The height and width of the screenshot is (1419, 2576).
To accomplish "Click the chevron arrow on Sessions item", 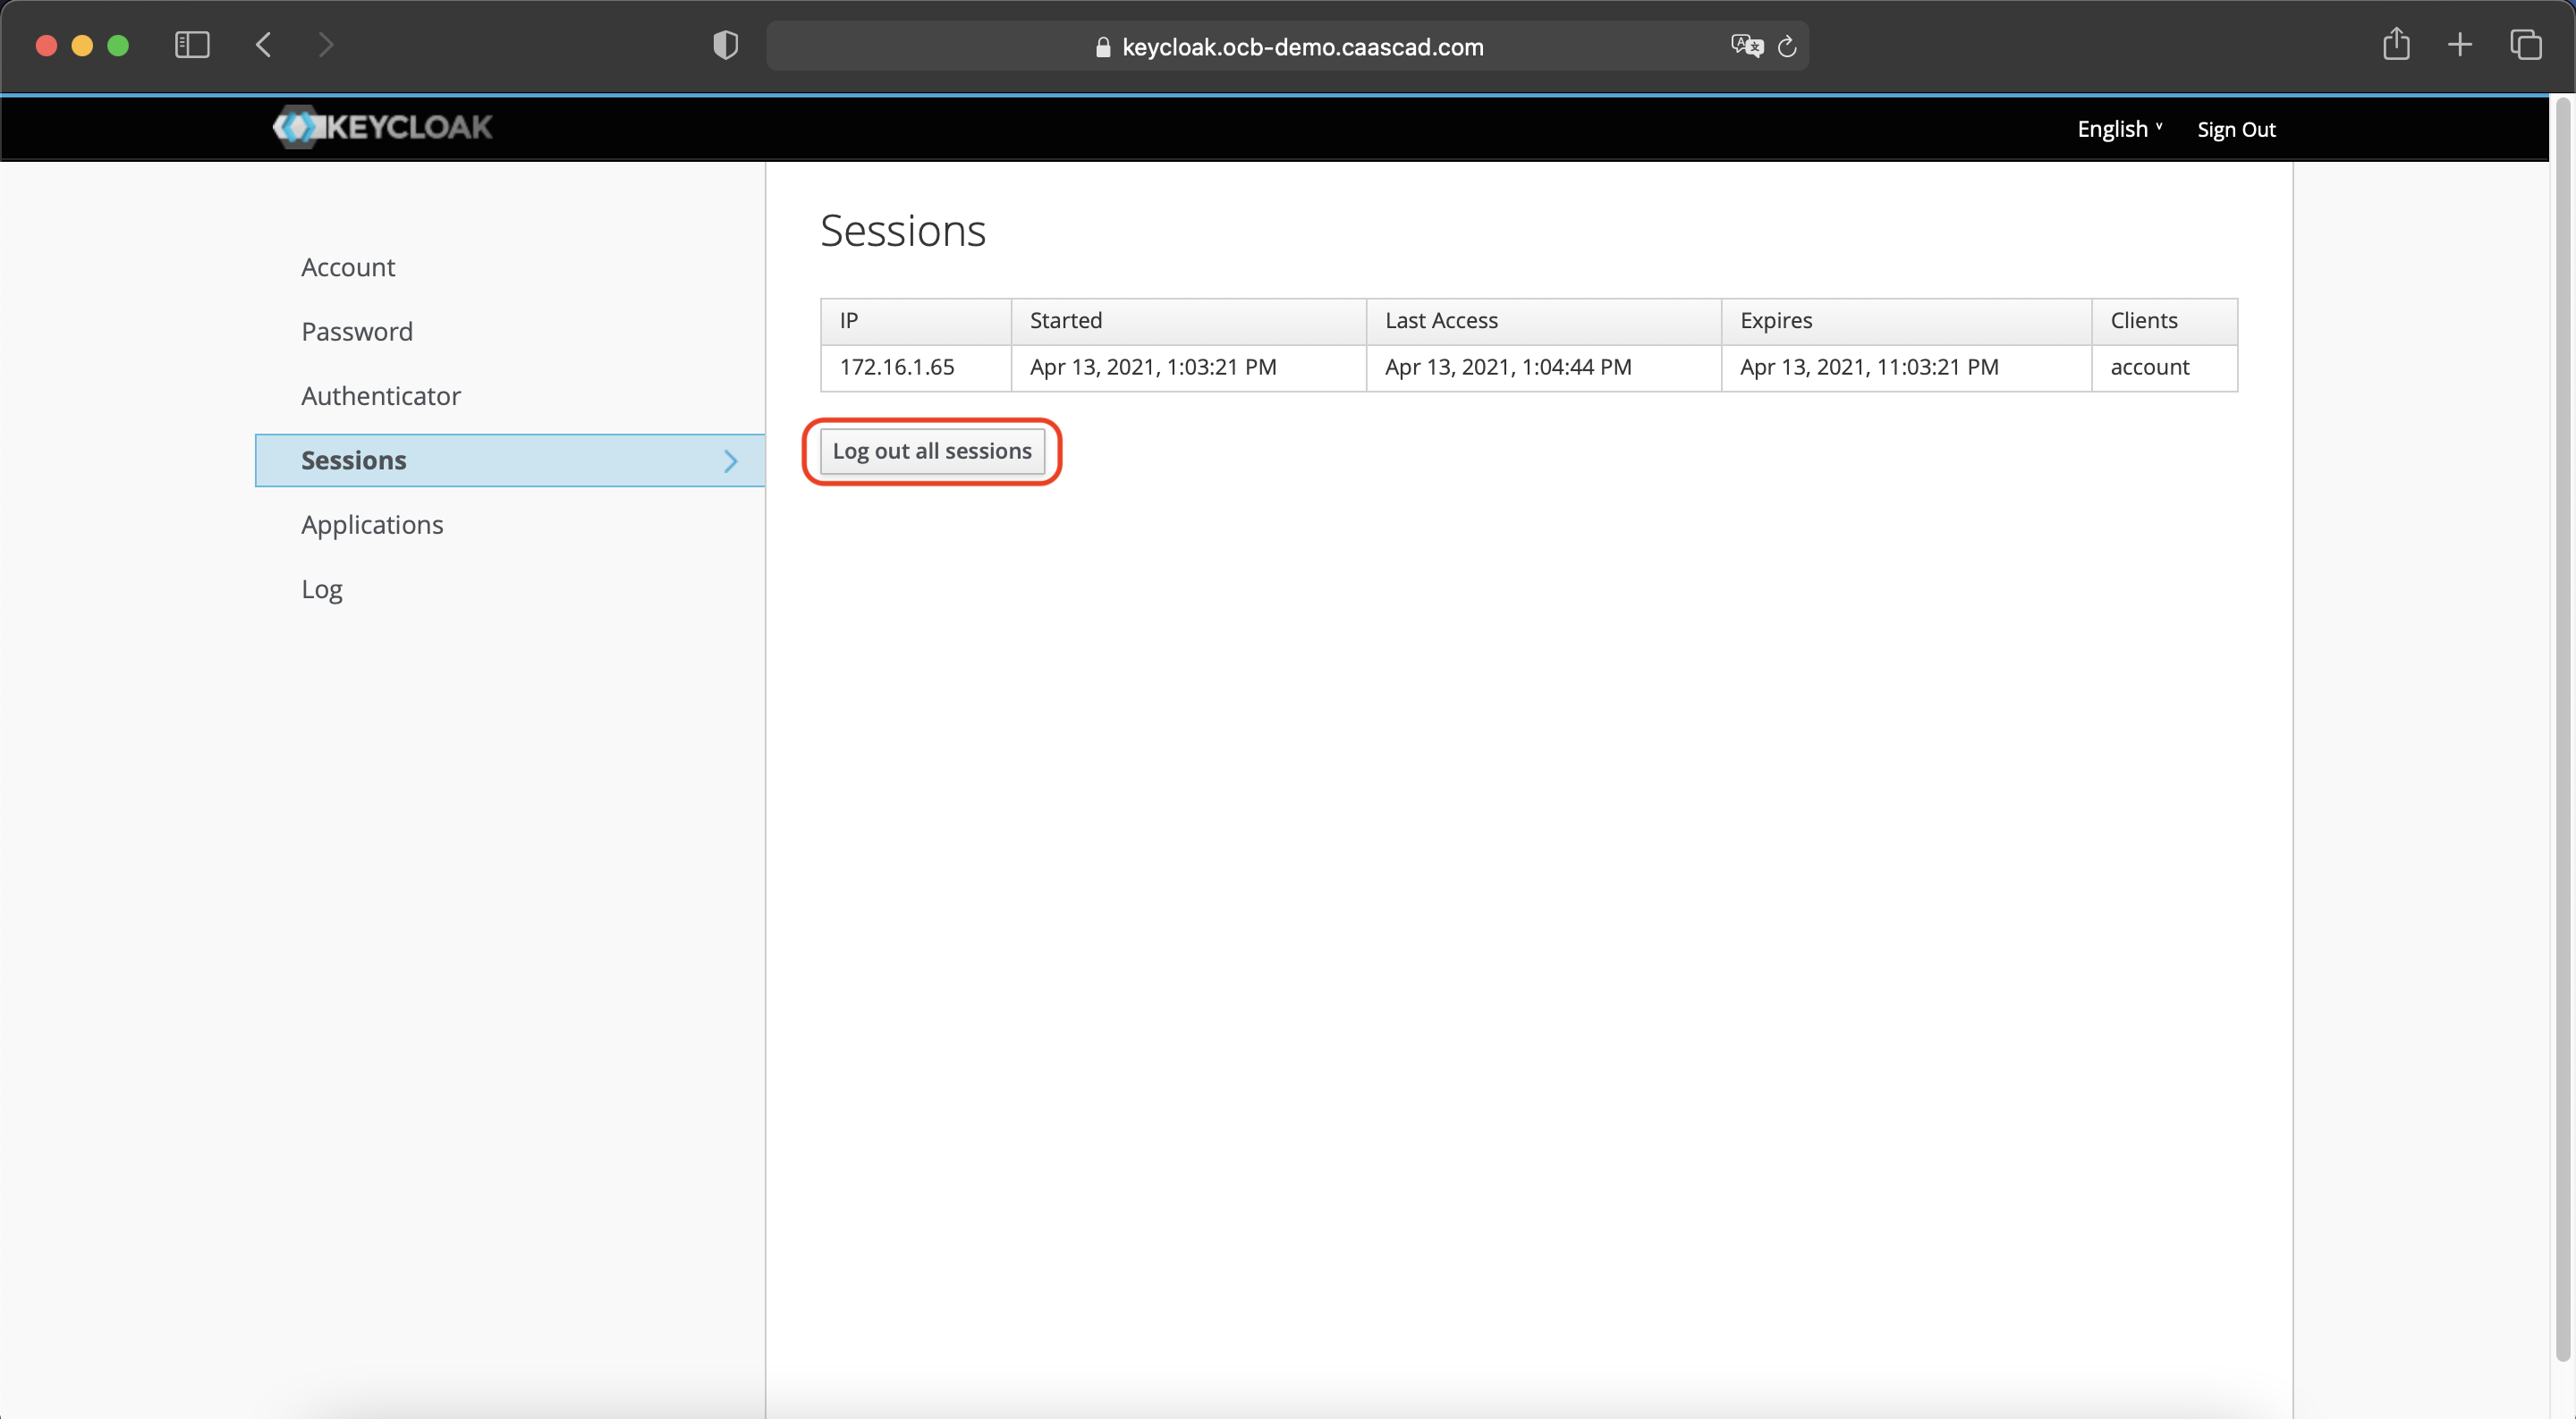I will click(731, 461).
